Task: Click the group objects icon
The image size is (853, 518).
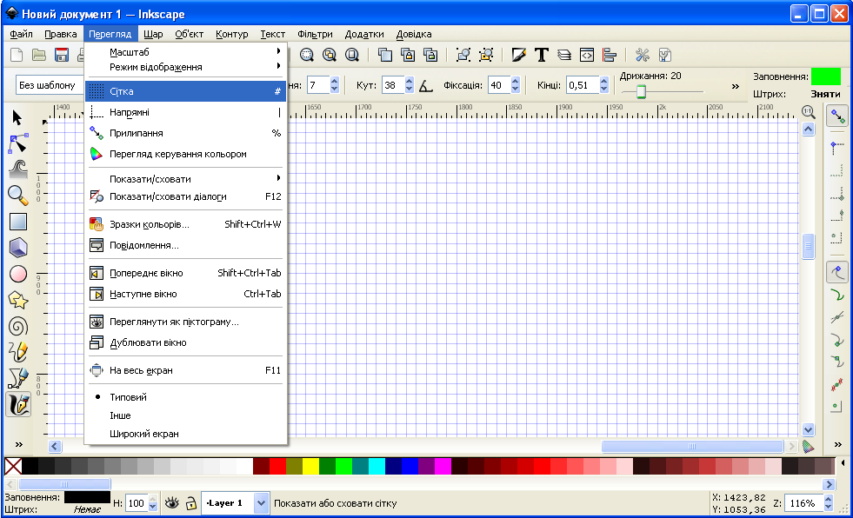Action: [463, 55]
